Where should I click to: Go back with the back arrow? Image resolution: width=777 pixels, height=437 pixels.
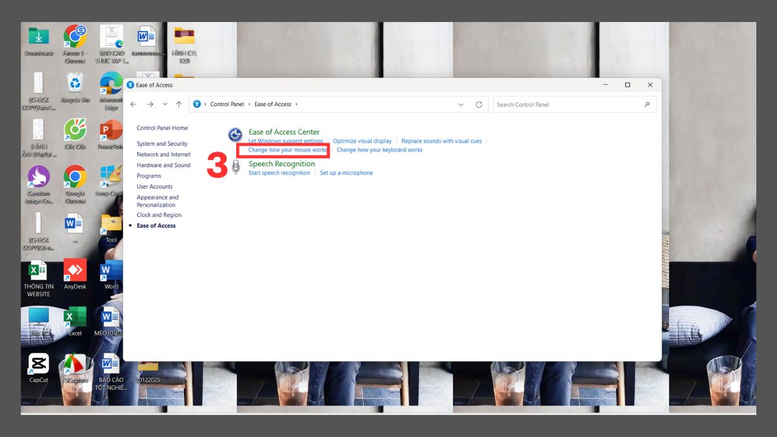pyautogui.click(x=133, y=104)
